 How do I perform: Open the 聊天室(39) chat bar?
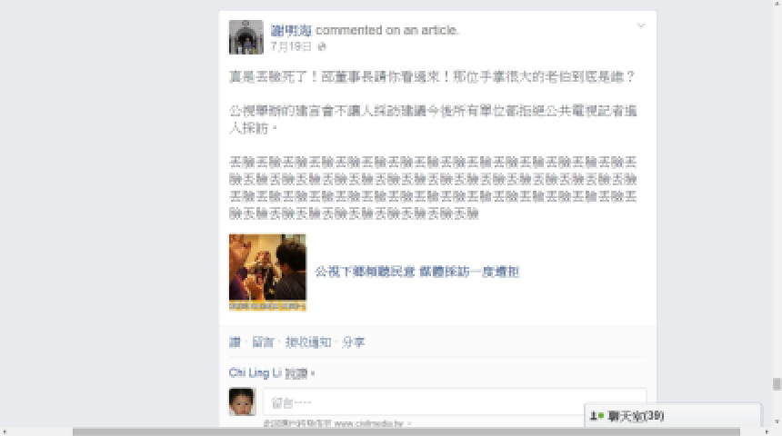[672, 416]
